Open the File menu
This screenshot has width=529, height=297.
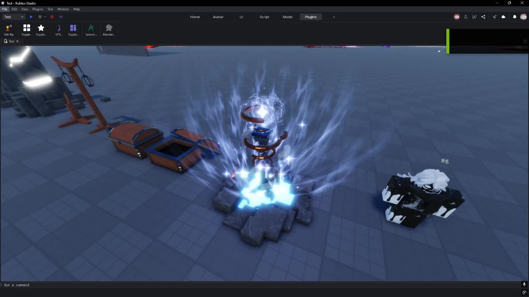(x=5, y=9)
